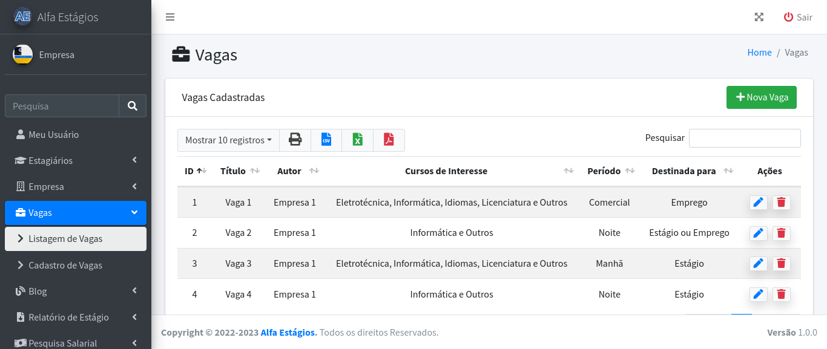
Task: Export table as CSV file
Action: [x=326, y=140]
